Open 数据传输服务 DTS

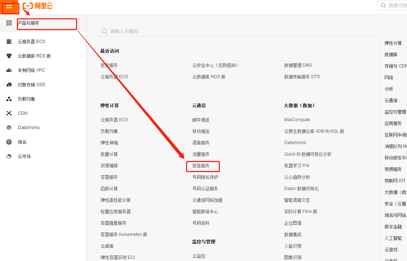click(x=302, y=77)
